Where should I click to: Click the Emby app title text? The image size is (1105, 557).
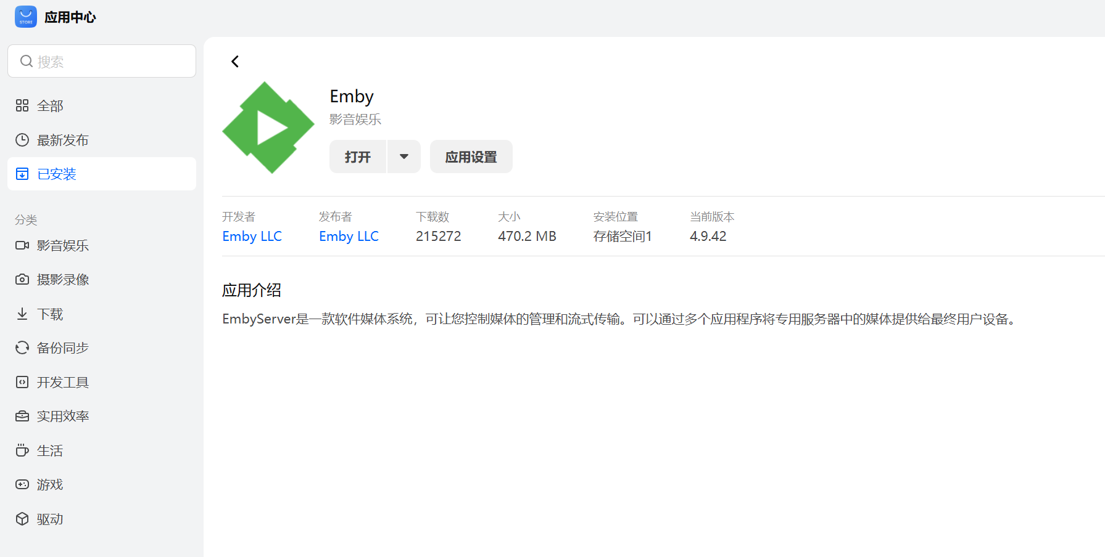pos(352,97)
